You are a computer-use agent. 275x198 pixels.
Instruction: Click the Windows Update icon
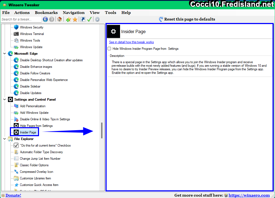(x=16, y=47)
